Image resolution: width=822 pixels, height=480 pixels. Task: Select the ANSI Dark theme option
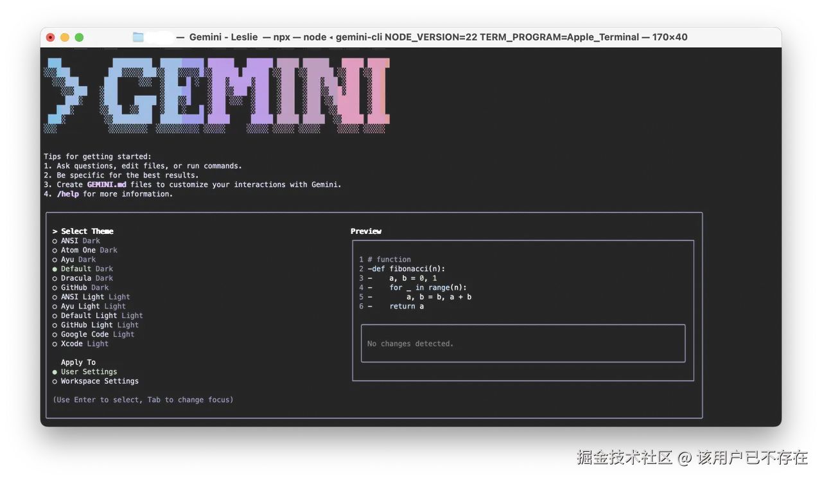[76, 241]
